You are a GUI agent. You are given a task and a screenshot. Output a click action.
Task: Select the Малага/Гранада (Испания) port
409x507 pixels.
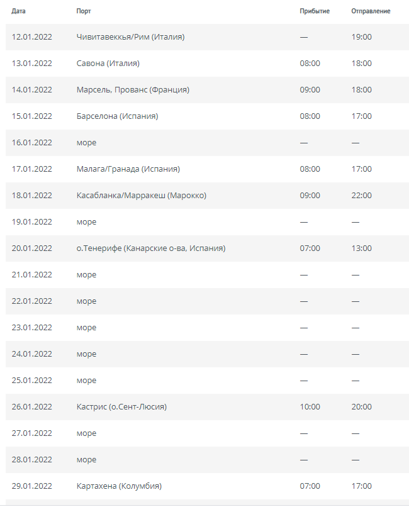coord(128,169)
